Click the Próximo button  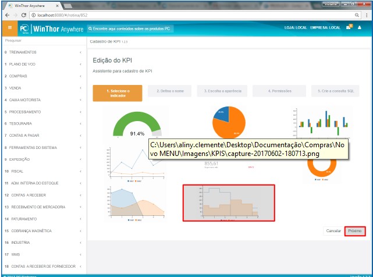[x=355, y=231]
